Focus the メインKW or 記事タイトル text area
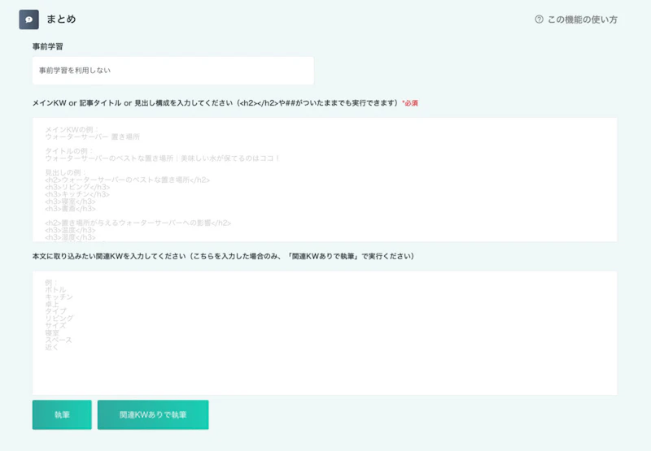 tap(325, 180)
